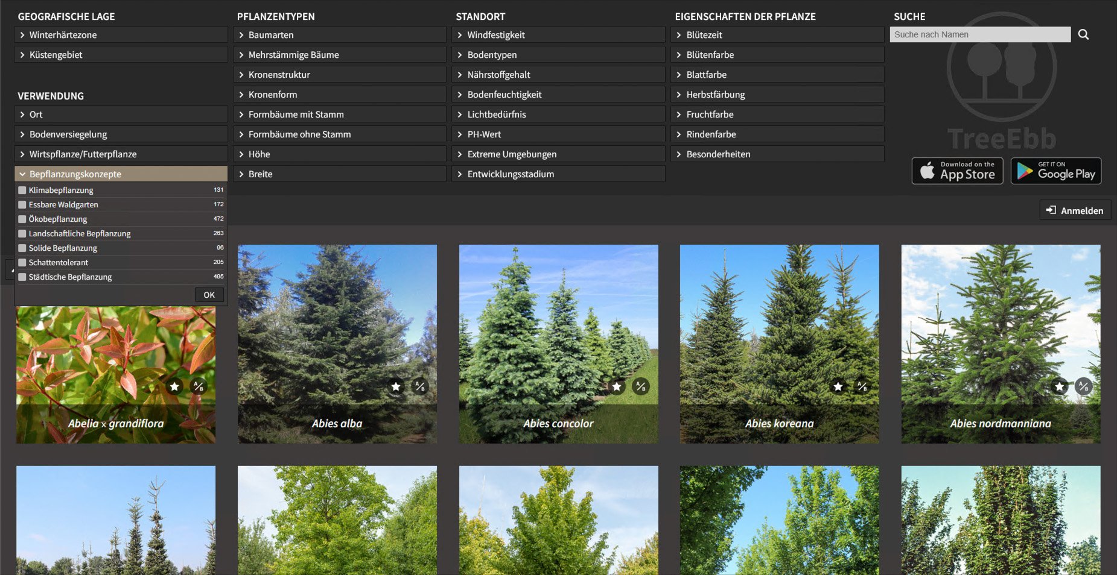Expand Entwicklungsstadium filter
Image resolution: width=1117 pixels, height=575 pixels.
click(x=559, y=174)
